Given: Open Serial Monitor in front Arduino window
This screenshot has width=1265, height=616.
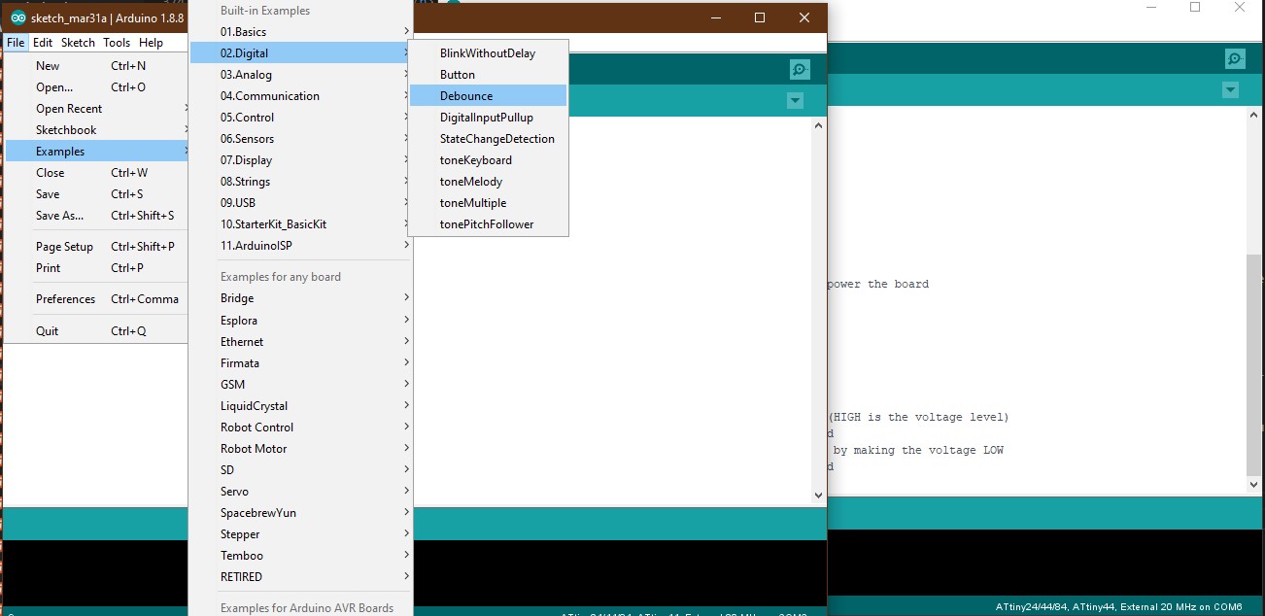Looking at the screenshot, I should (x=800, y=69).
